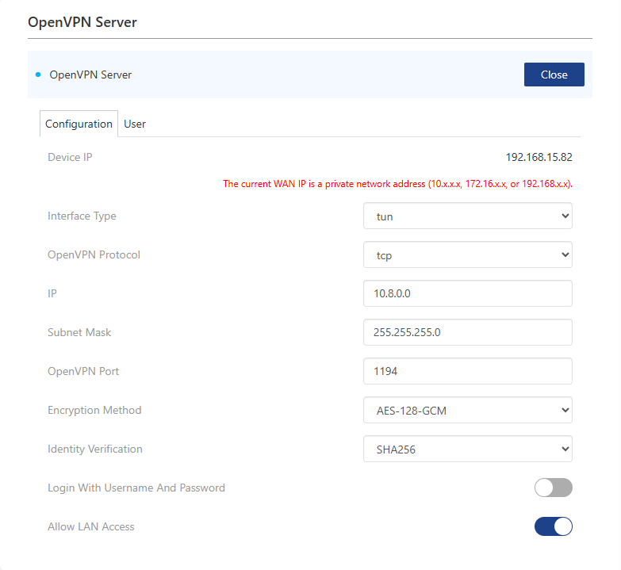621x570 pixels.
Task: Click the Allow LAN Access label
Action: point(91,526)
